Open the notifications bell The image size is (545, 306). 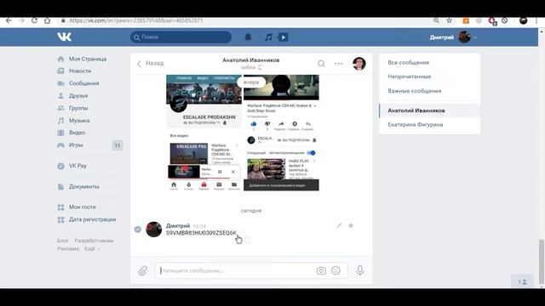click(248, 37)
